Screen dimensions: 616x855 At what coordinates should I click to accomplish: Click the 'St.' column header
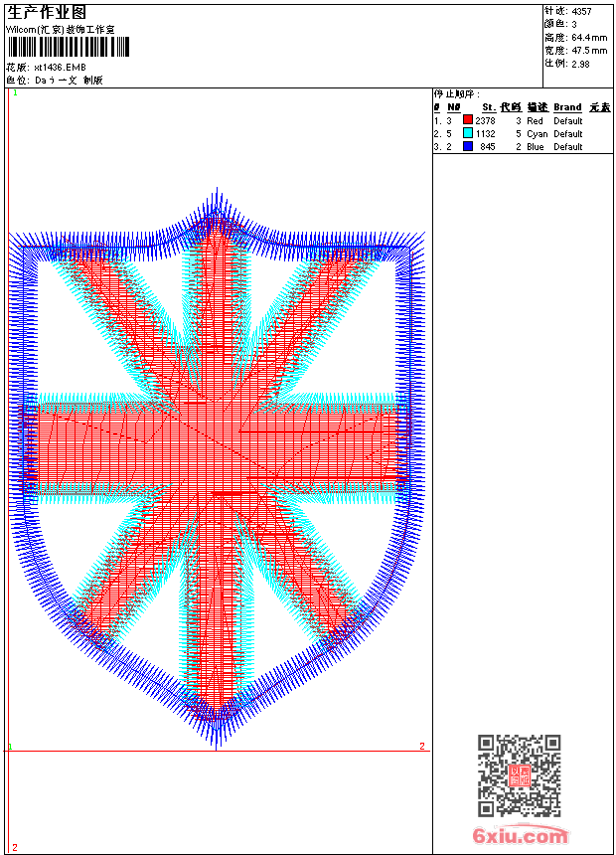pos(489,107)
